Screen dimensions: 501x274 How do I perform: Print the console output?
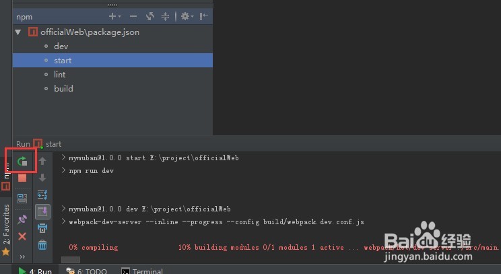click(42, 228)
